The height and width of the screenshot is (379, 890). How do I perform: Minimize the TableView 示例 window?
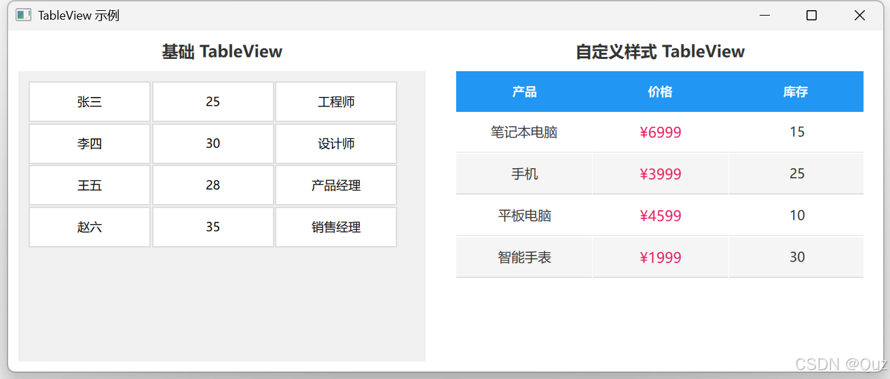pos(764,15)
